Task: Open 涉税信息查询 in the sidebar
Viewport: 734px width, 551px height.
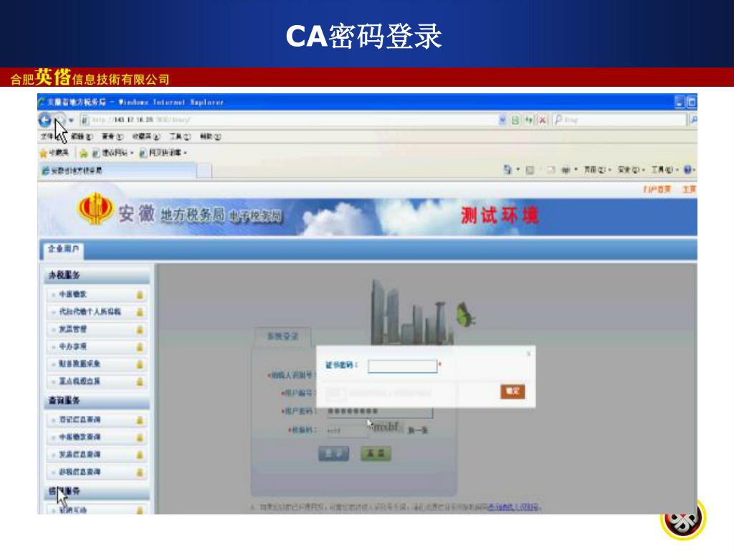Action: click(x=80, y=471)
